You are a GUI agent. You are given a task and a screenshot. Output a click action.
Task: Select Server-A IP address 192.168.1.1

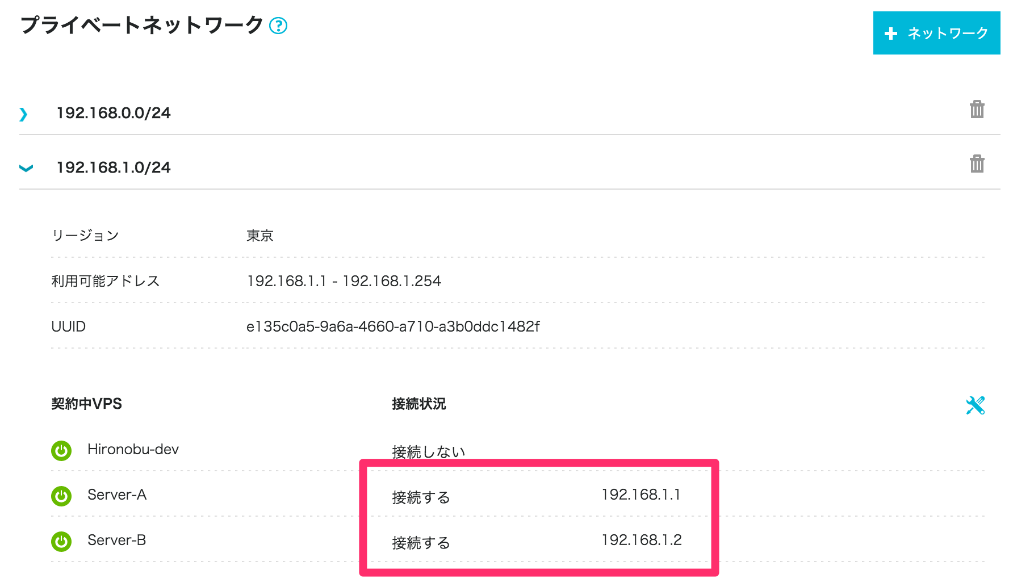[x=642, y=495]
